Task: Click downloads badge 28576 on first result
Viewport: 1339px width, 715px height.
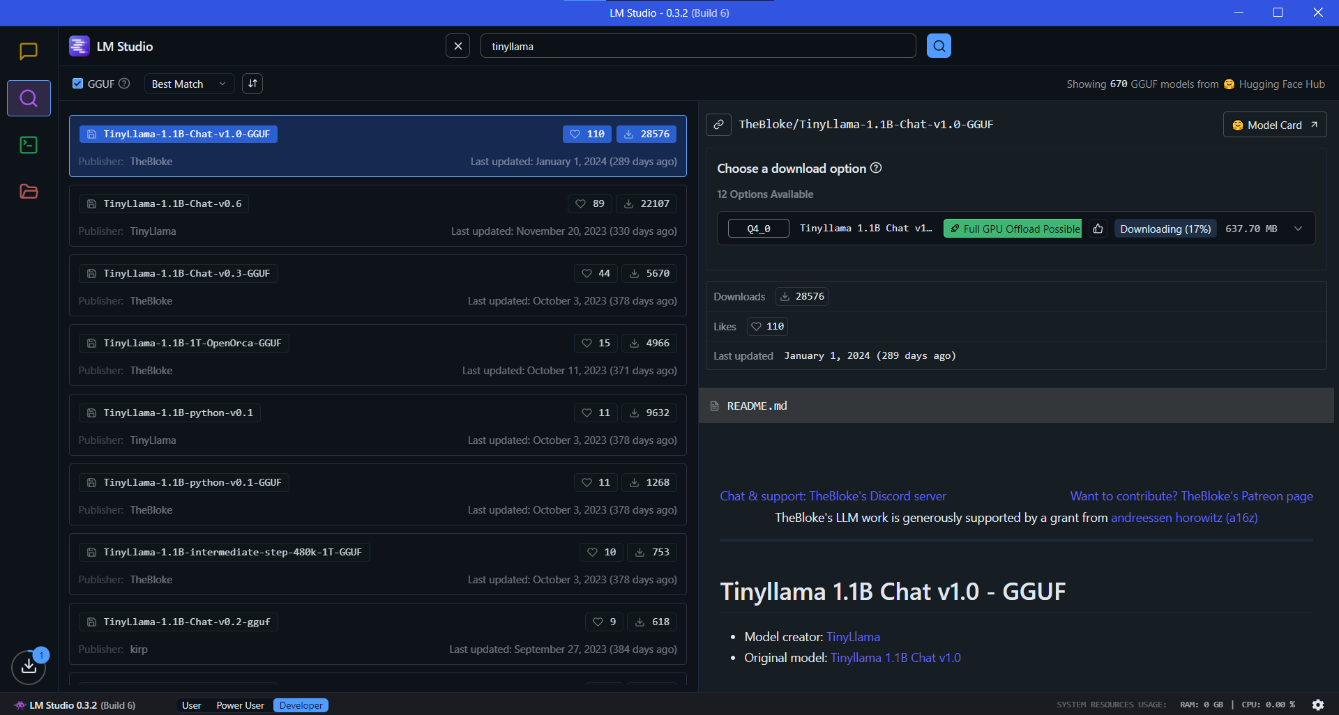Action: click(x=646, y=134)
